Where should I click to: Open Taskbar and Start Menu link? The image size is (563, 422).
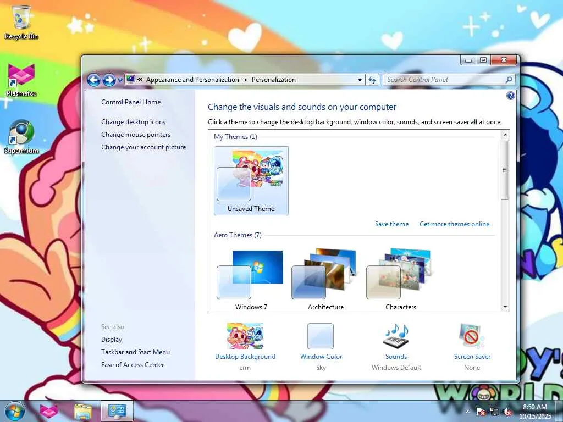point(135,352)
